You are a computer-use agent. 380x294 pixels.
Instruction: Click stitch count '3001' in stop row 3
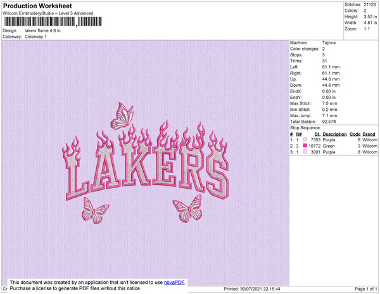315,152
